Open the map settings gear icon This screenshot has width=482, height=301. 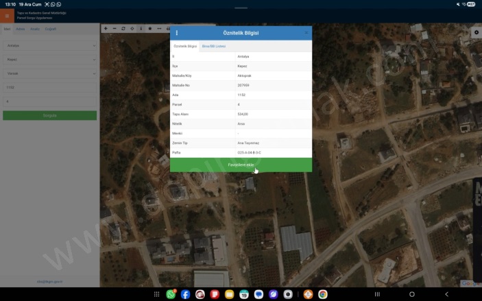(x=476, y=32)
